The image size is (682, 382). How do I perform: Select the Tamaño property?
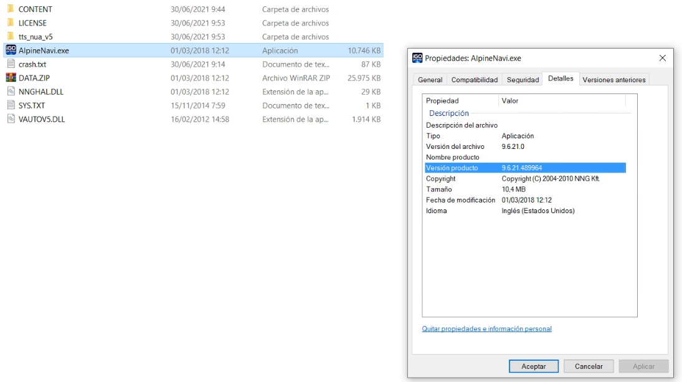coord(439,189)
